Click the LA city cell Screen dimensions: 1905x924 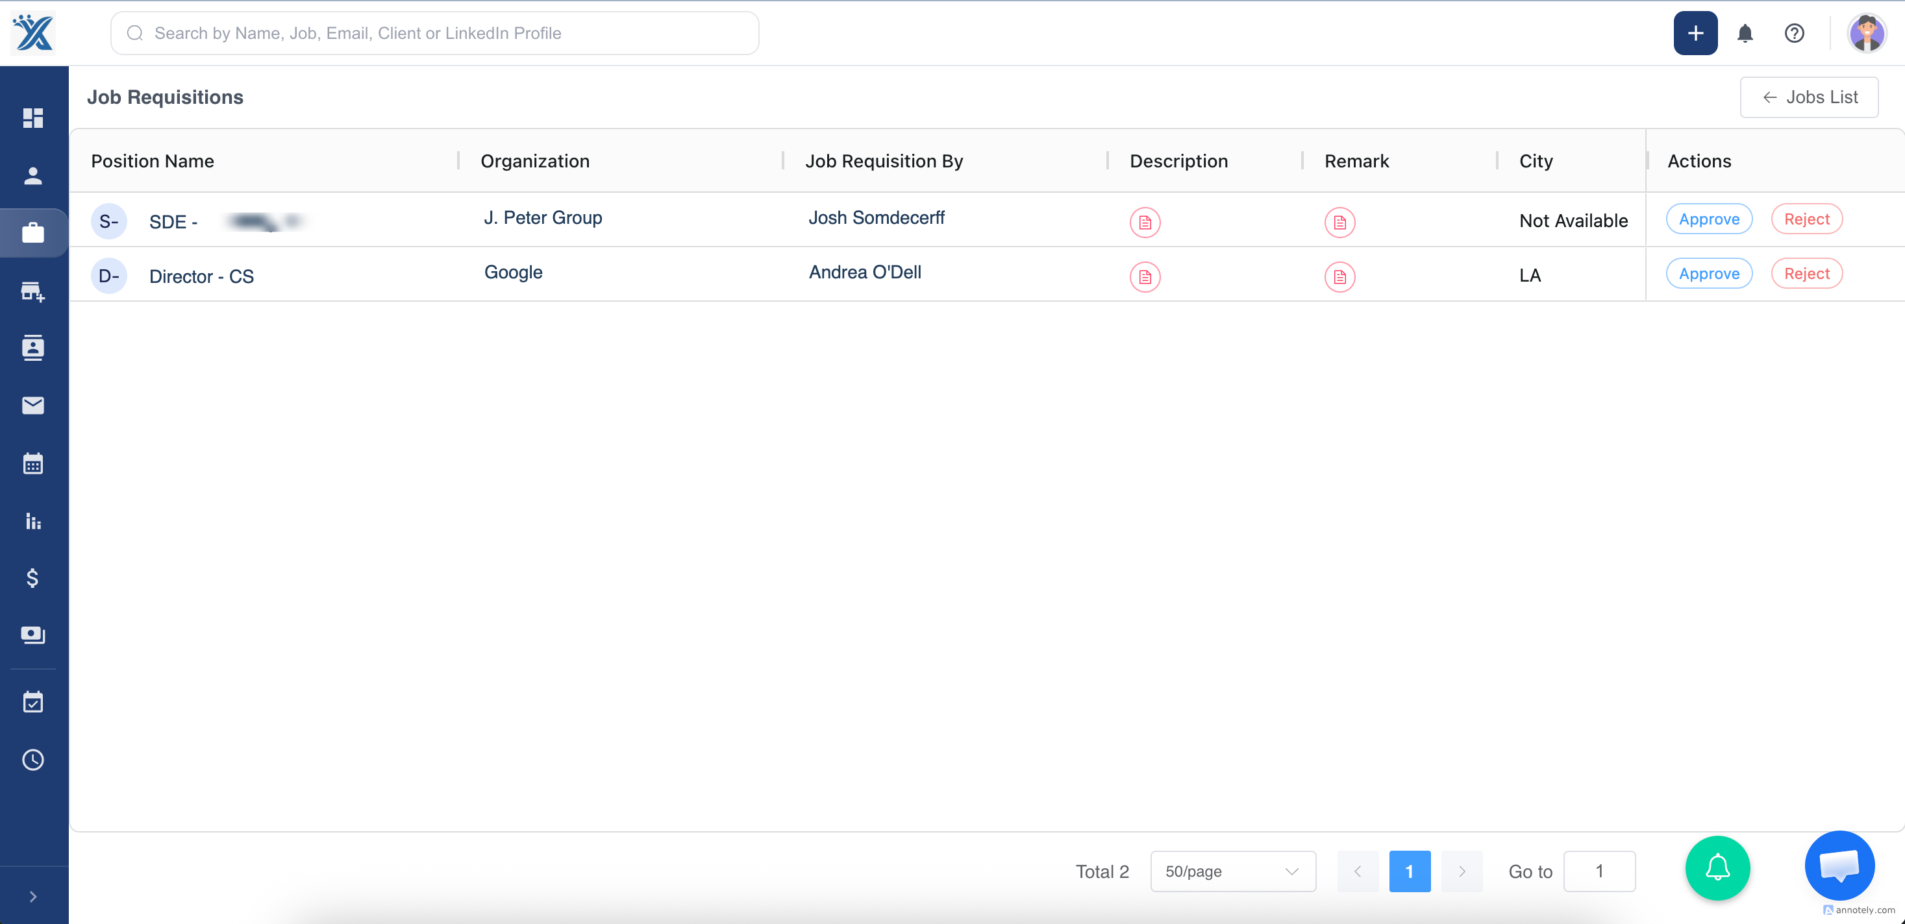[1530, 276]
